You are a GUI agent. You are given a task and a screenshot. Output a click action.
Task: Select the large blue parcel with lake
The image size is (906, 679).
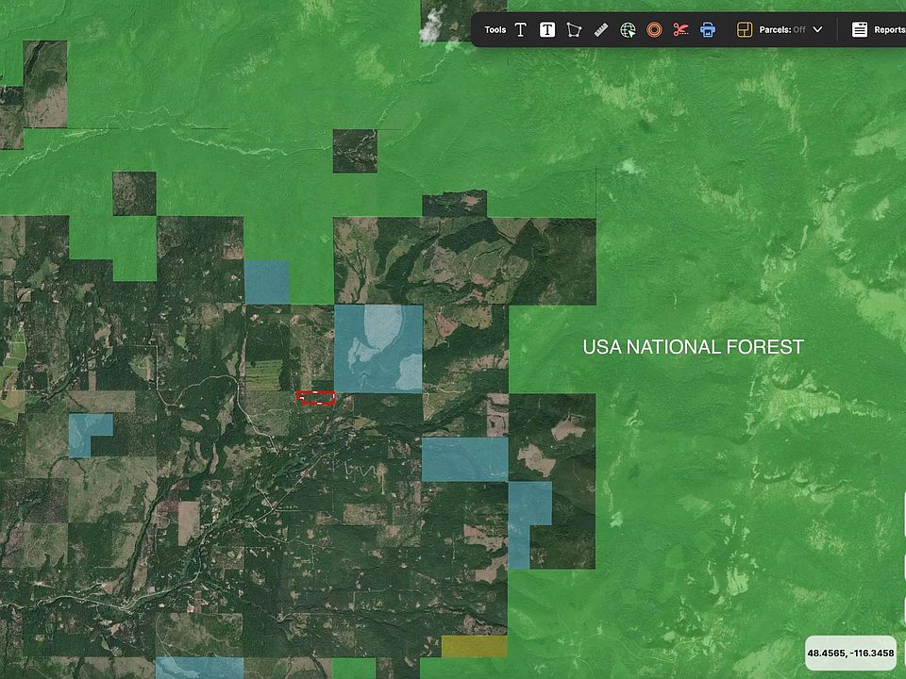[377, 348]
